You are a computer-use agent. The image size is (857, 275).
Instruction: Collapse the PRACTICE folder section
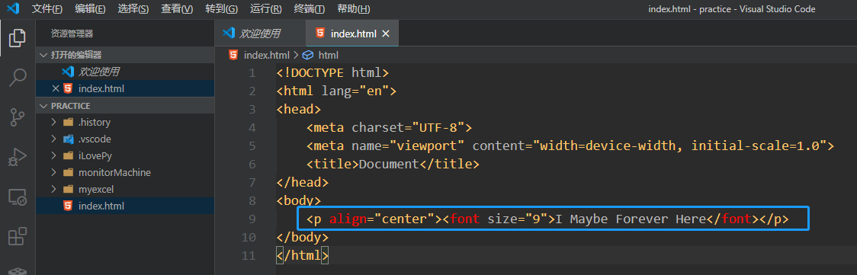pyautogui.click(x=125, y=106)
